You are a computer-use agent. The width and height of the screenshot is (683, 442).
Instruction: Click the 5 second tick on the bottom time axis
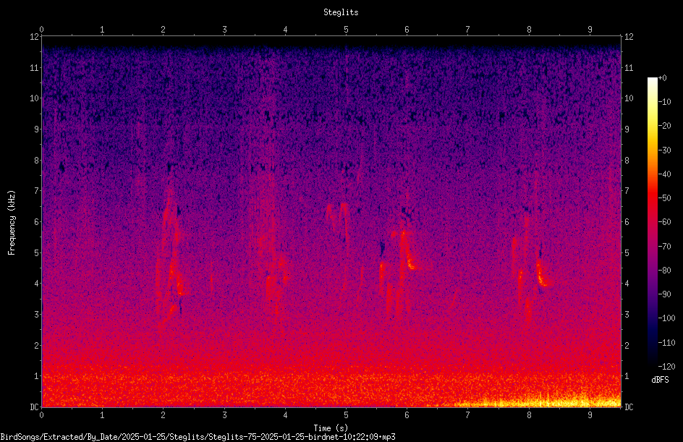click(346, 415)
